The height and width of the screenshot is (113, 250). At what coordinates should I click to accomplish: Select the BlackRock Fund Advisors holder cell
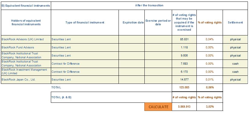[26, 47]
